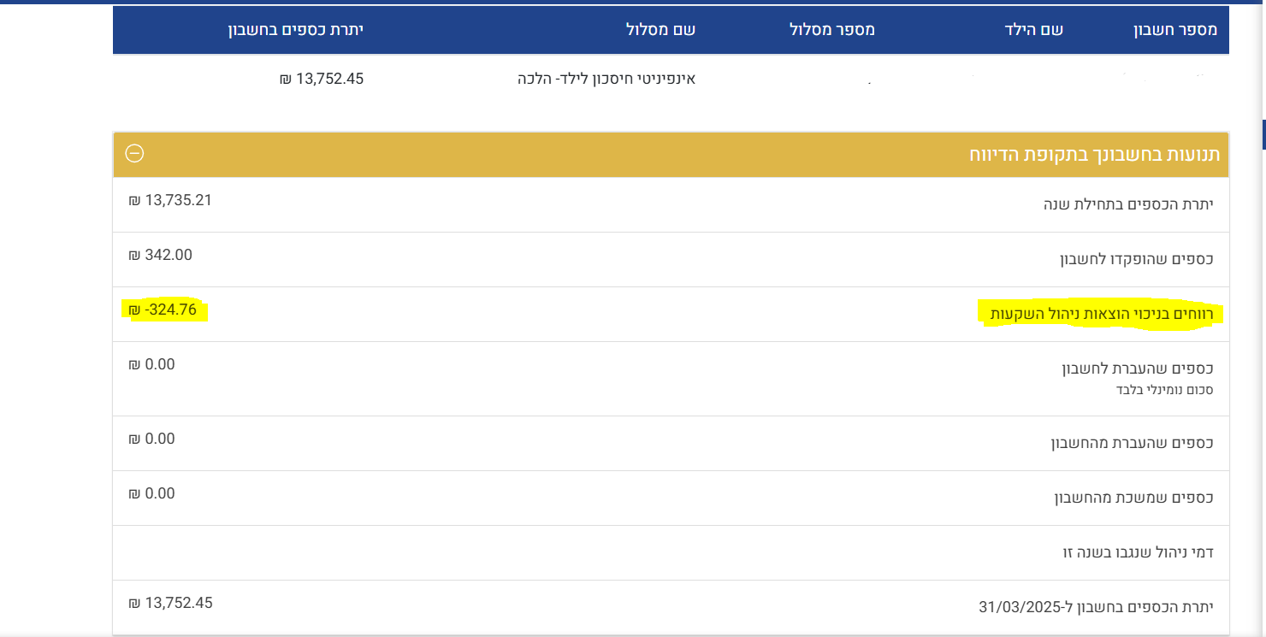Click the 342.00 deposited amount
1266x637 pixels.
(161, 255)
